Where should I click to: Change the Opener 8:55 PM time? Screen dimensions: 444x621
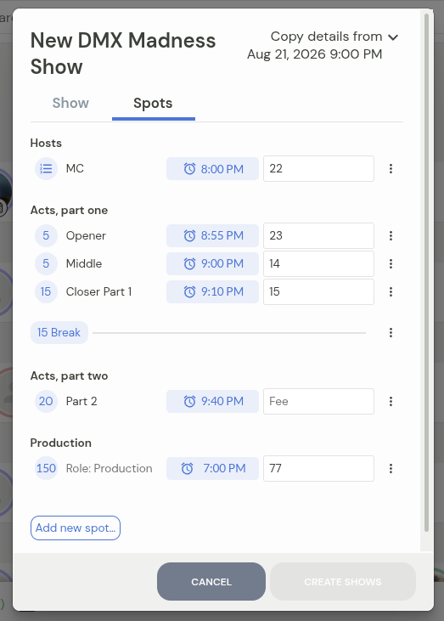tap(212, 235)
